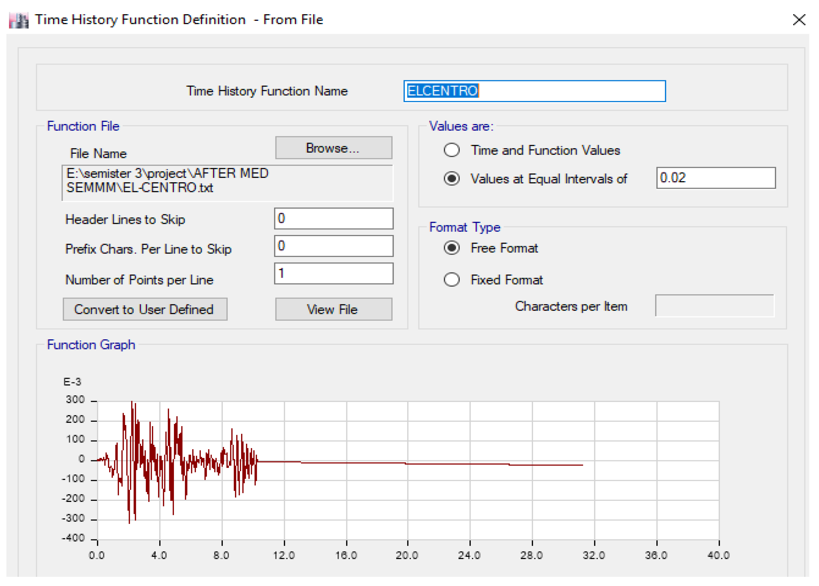
Task: Select the Free Format radio button
Action: [x=451, y=248]
